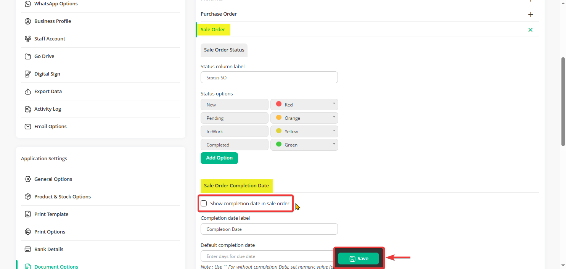Focus the Status column label field
Screen dimensions: 566x269
click(269, 77)
